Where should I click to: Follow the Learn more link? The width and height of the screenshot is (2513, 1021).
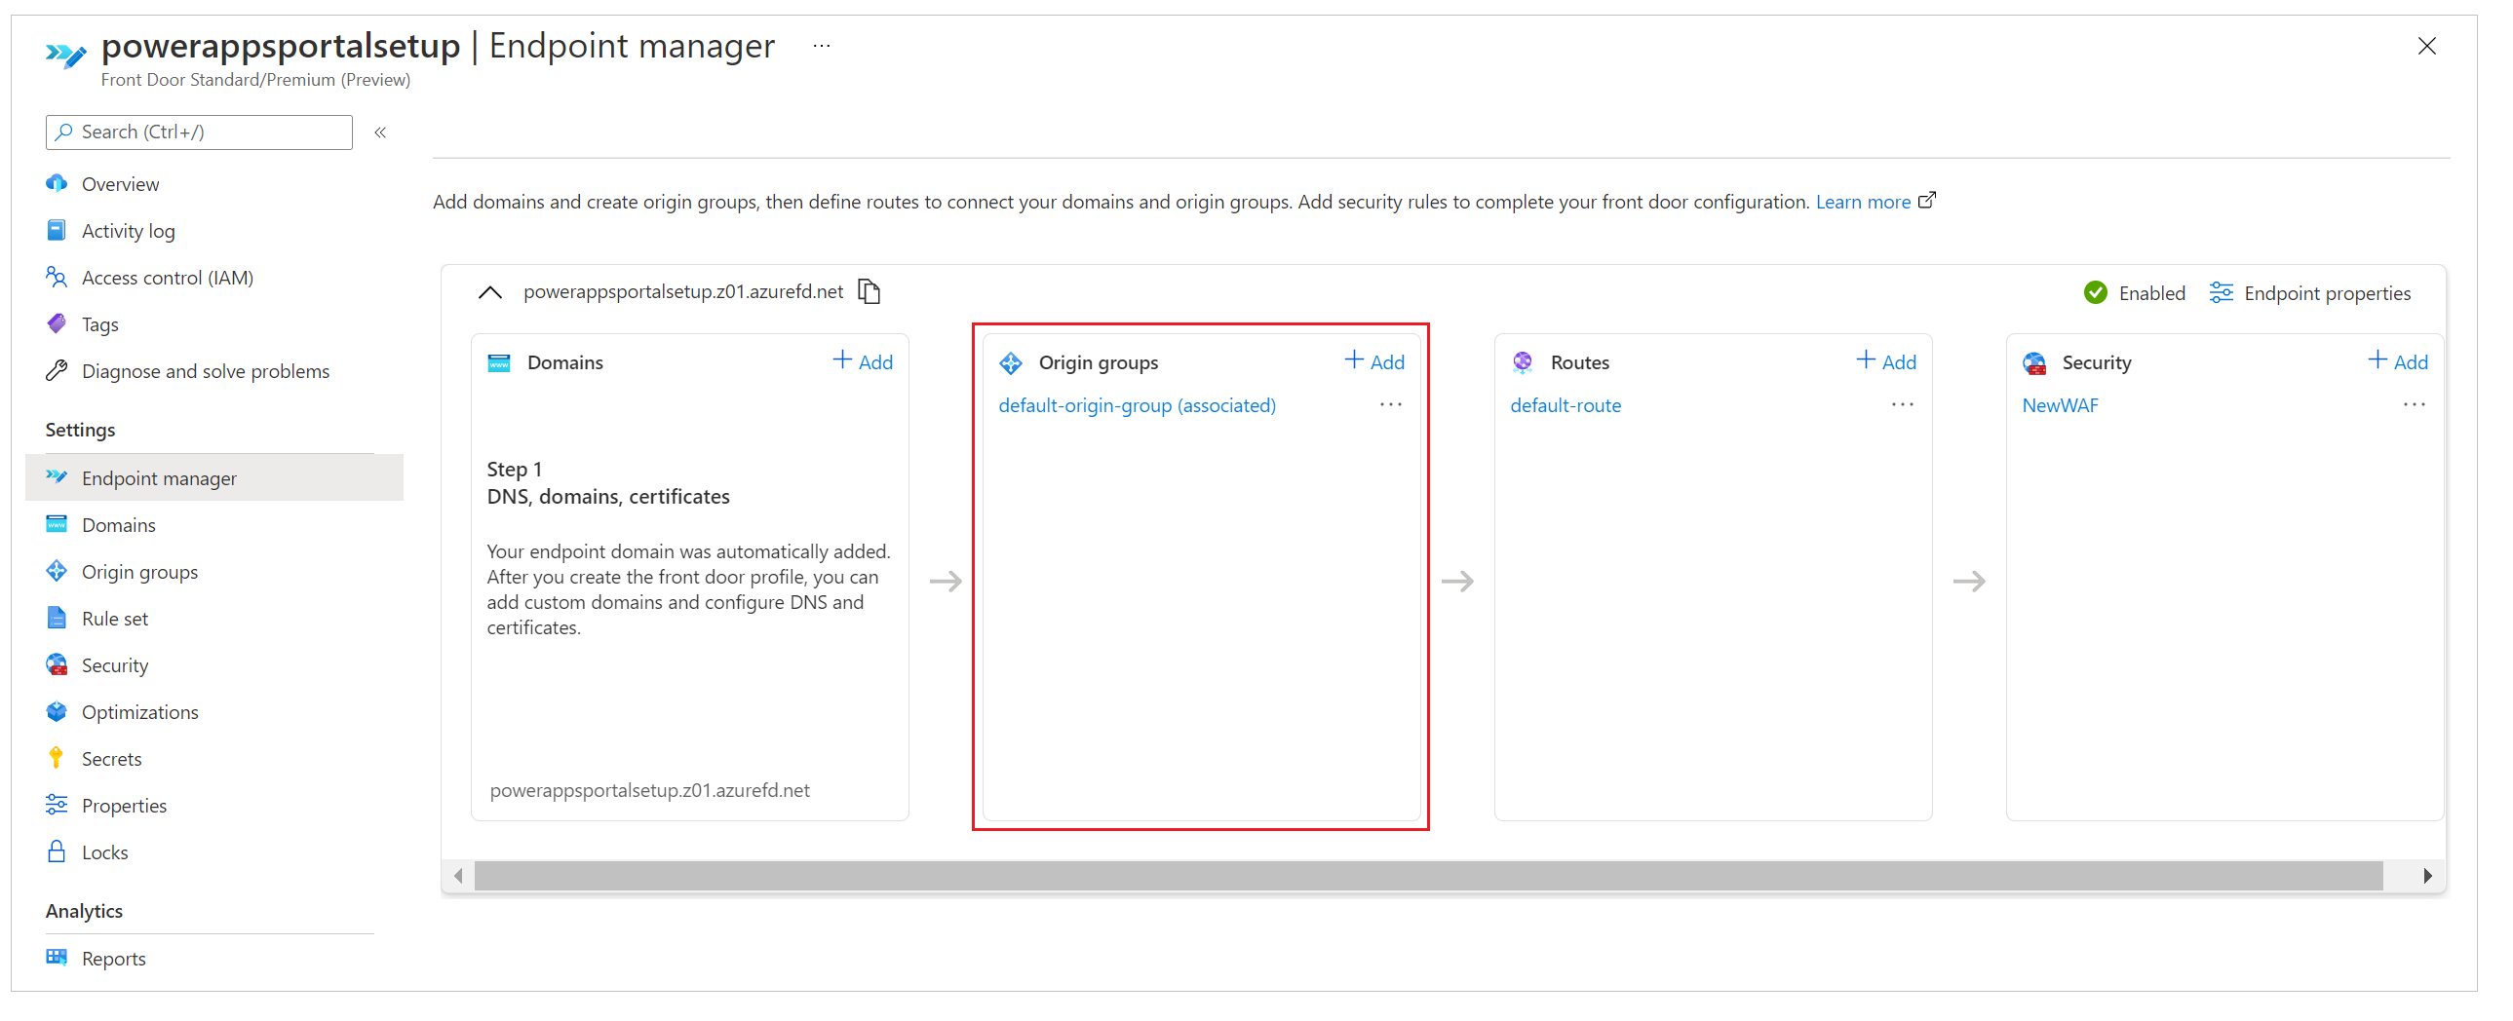coord(1862,202)
